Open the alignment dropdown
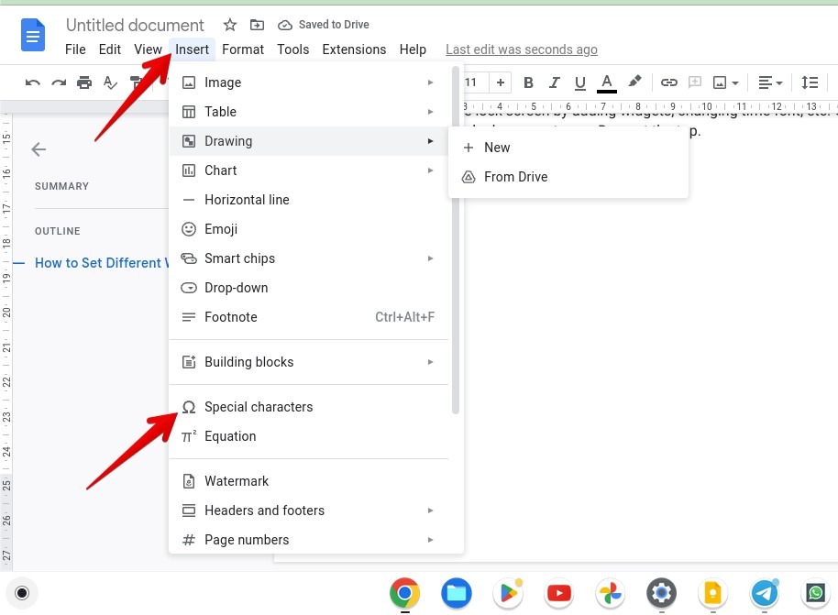 [x=769, y=82]
